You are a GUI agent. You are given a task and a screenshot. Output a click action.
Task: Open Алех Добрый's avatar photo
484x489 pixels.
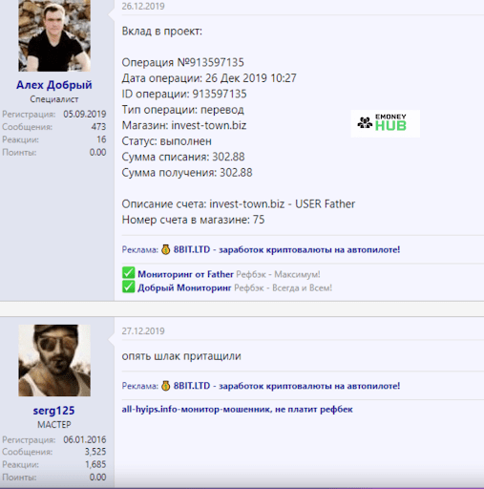tap(54, 35)
